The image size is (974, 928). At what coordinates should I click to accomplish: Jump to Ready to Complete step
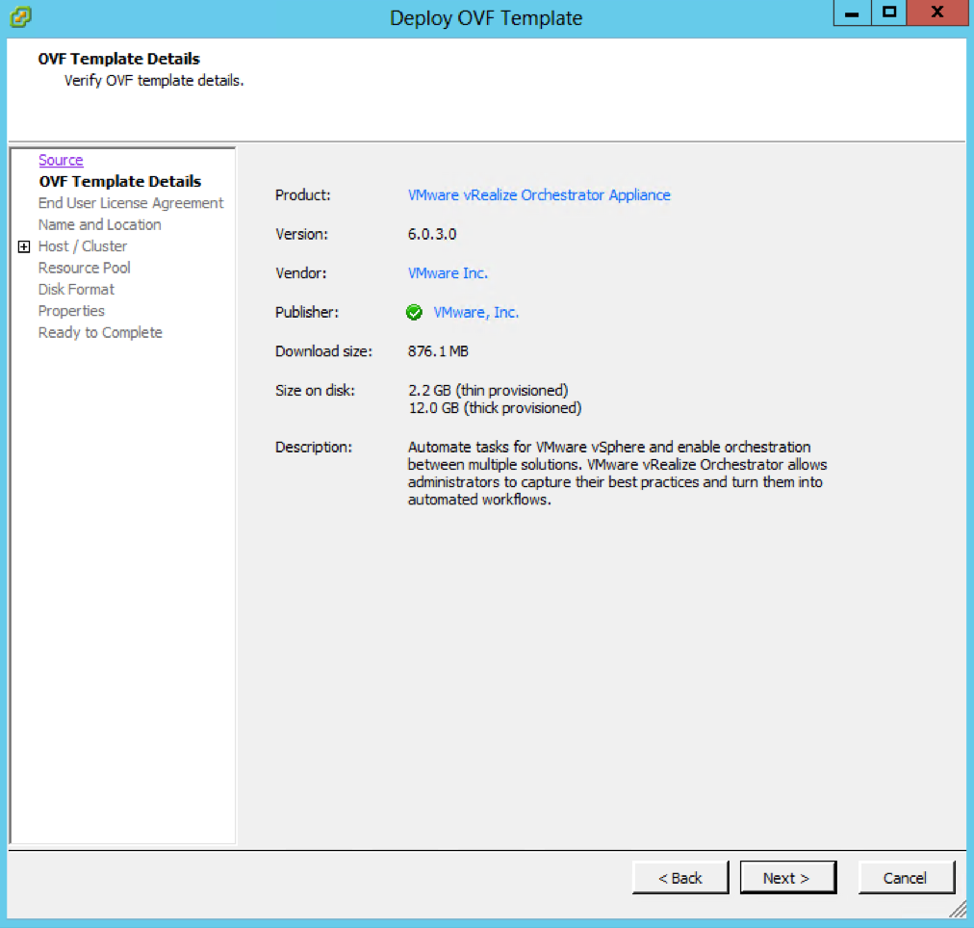(101, 333)
